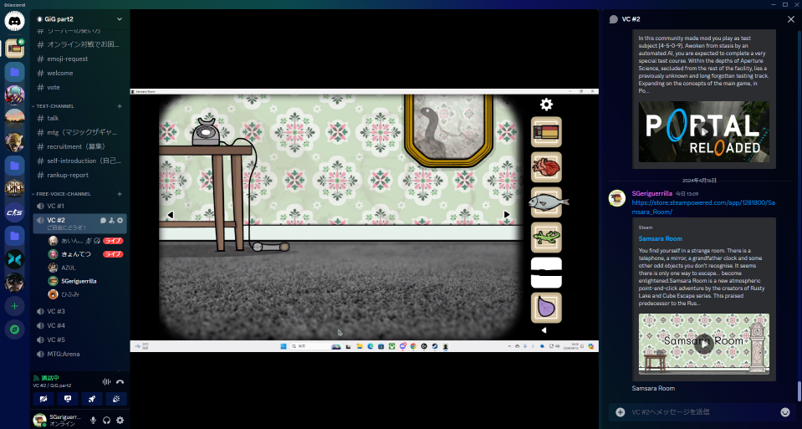
Task: Open VC #2 channel settings gear
Action: tap(120, 221)
